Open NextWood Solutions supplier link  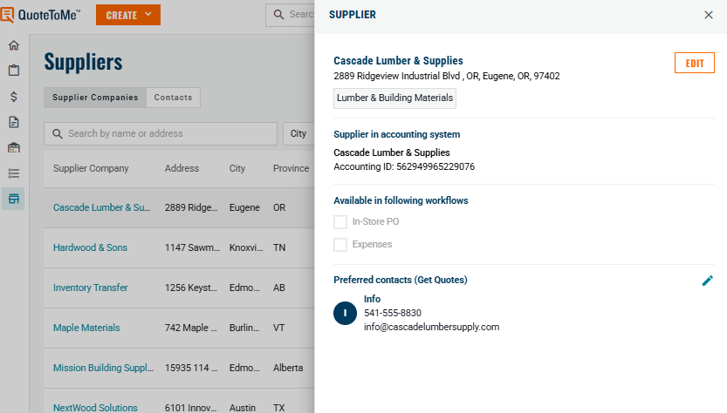tap(95, 408)
